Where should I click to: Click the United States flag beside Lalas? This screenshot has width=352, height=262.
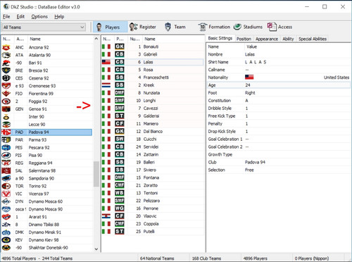click(106, 62)
